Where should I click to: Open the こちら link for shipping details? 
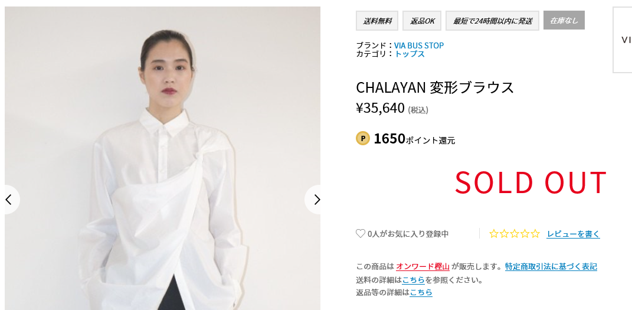(x=414, y=279)
